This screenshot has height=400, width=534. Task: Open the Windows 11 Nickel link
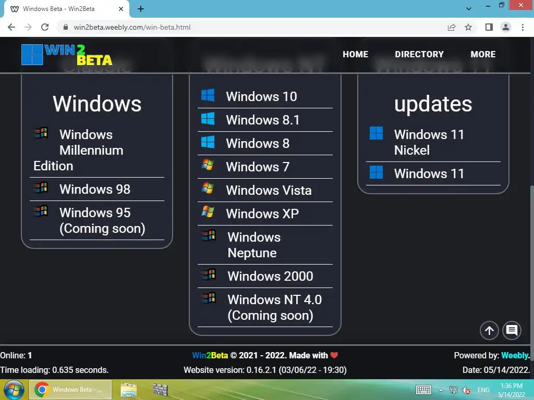click(x=429, y=142)
